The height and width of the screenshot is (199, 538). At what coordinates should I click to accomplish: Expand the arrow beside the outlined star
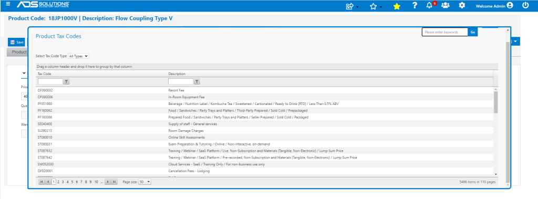coord(381,7)
